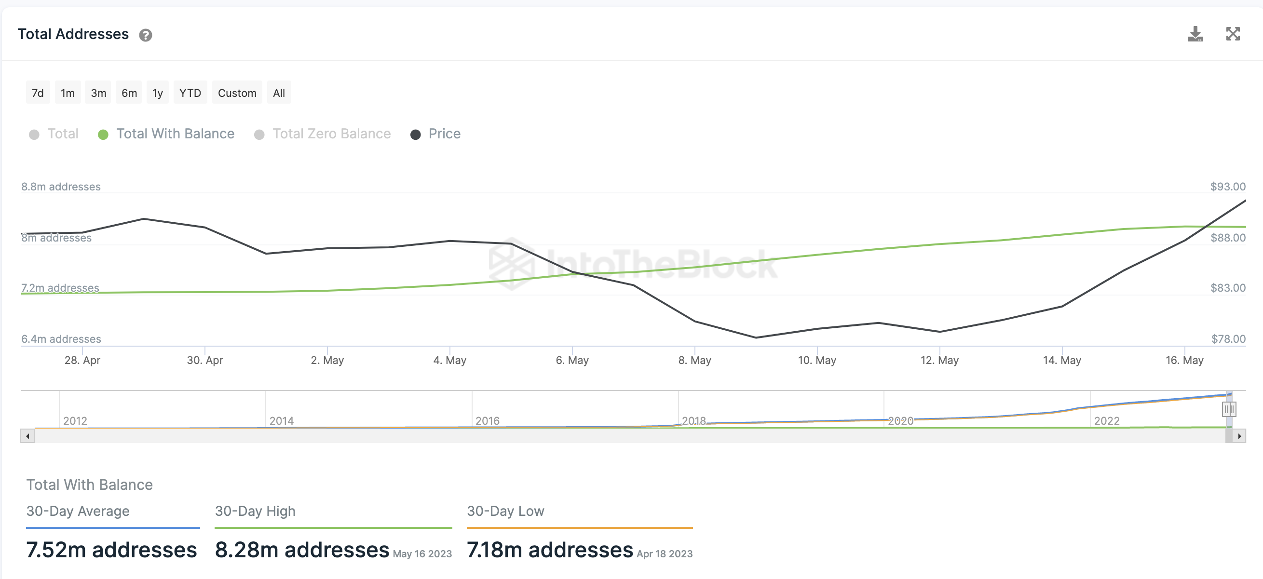Switch to 6m range
Screen dimensions: 1263x579
point(129,93)
